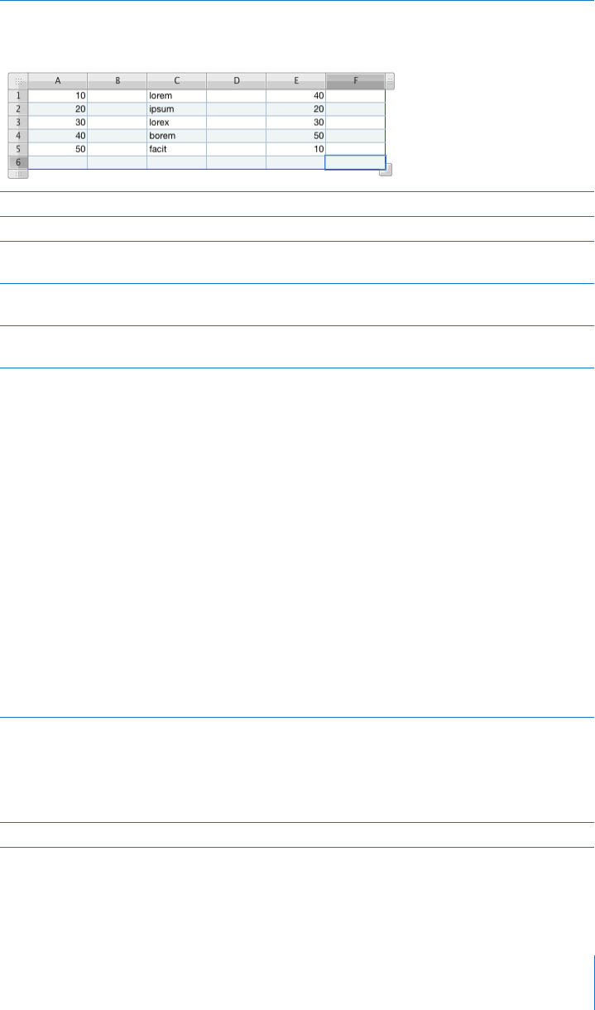Select column B header tab
Viewport: 595px width, 1010px height.
[118, 81]
